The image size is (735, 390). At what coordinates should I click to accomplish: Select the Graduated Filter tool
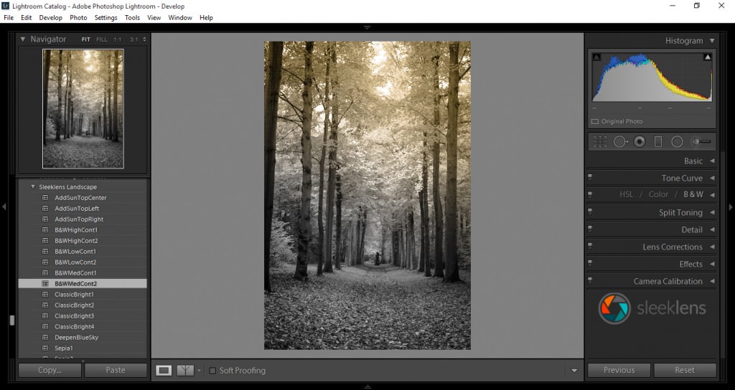[x=658, y=141]
